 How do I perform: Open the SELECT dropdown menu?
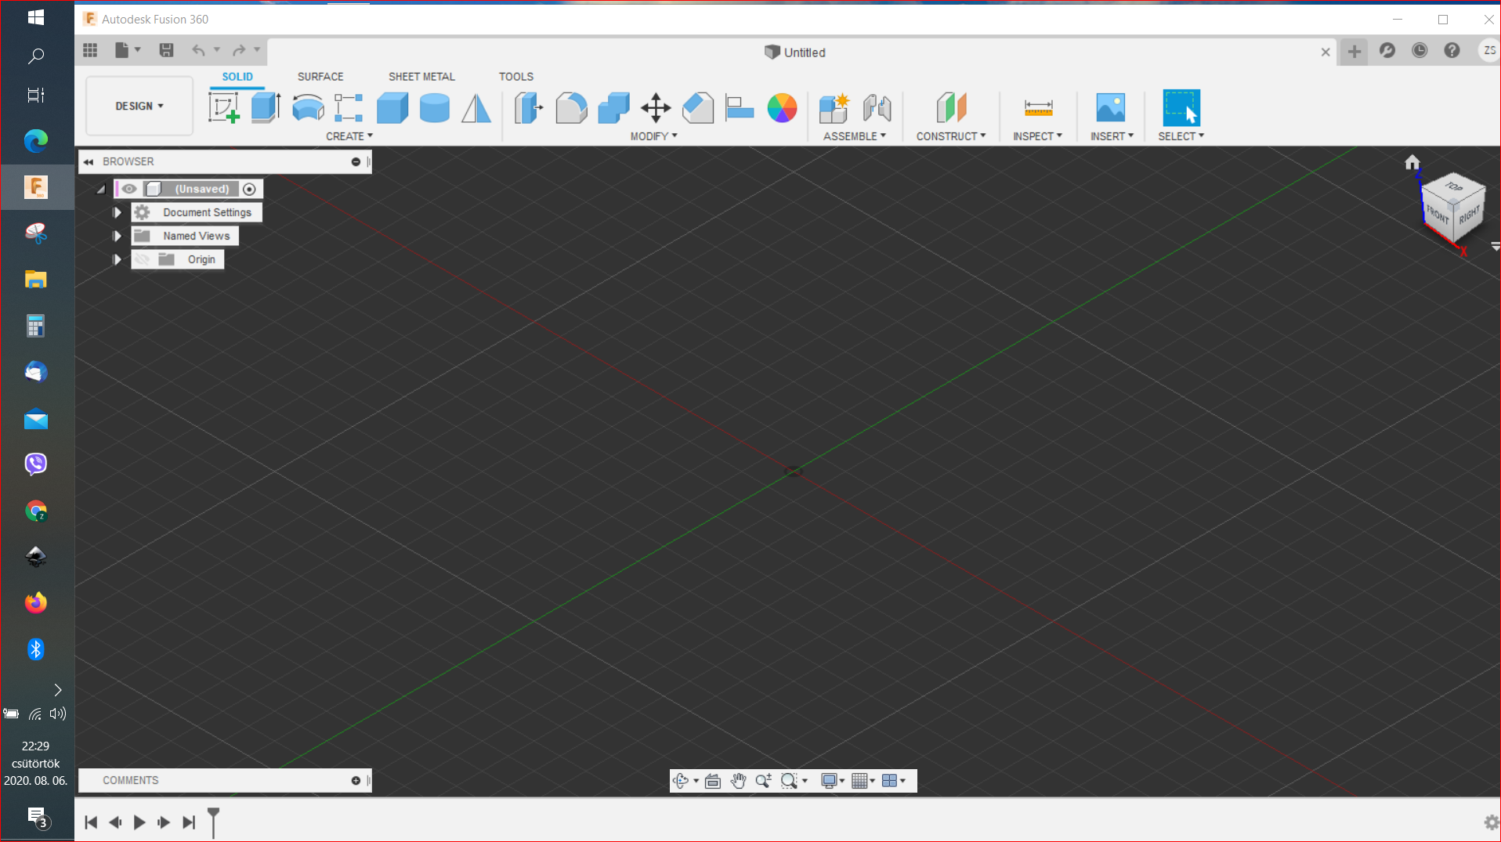1181,136
